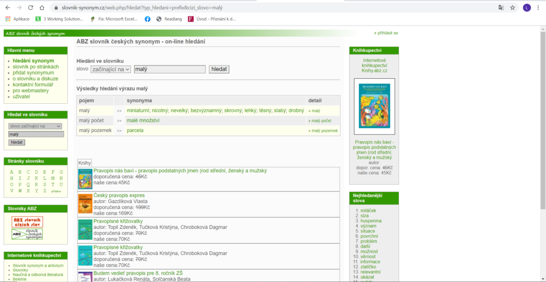Click the main search field containing 'malý'
Screen dimensions: 546x282
169,69
